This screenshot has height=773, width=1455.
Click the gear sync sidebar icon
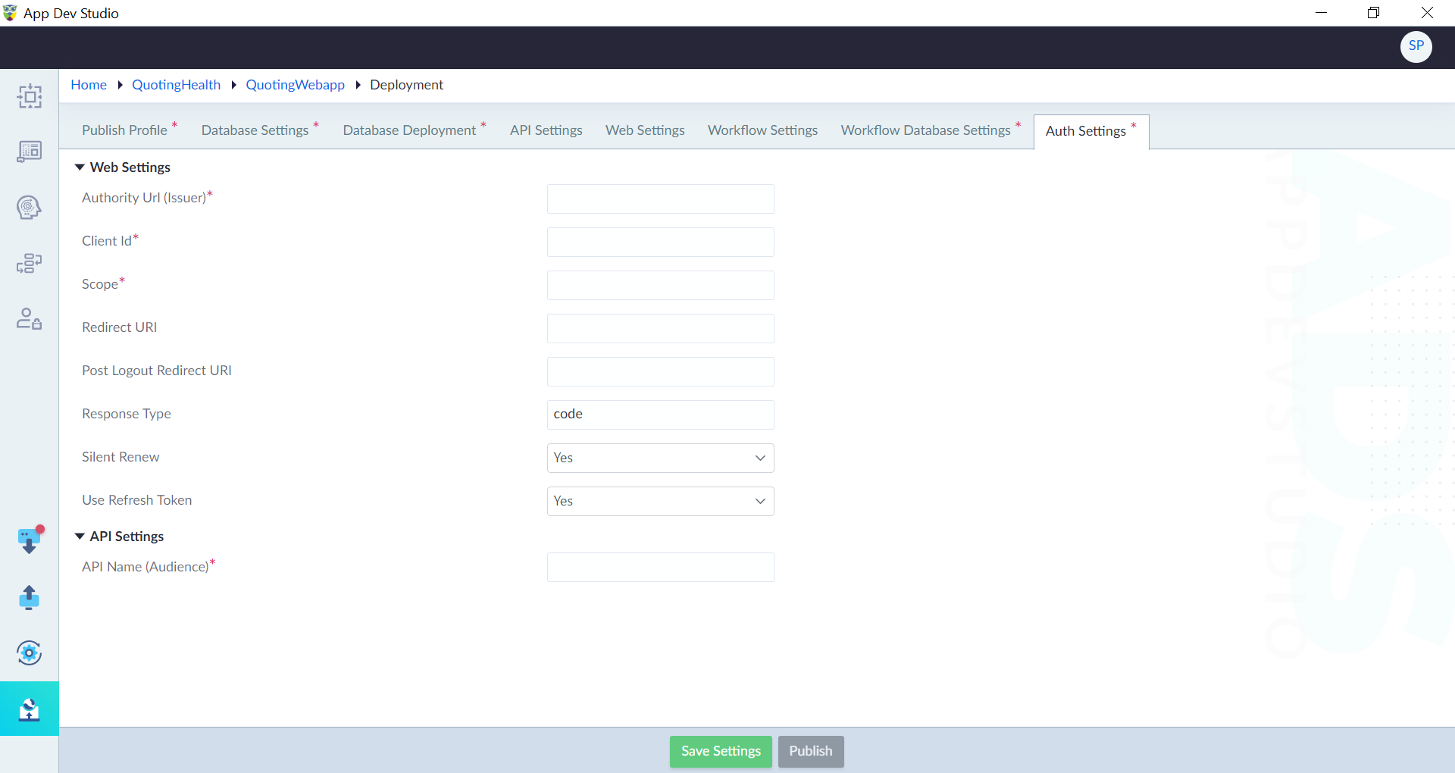pos(30,653)
